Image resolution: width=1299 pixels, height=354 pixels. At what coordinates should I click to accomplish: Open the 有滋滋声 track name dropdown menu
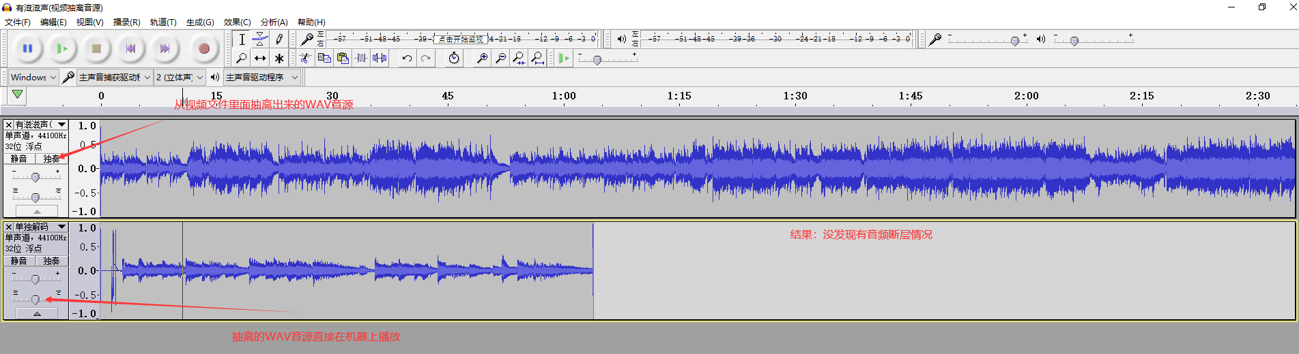(x=41, y=125)
